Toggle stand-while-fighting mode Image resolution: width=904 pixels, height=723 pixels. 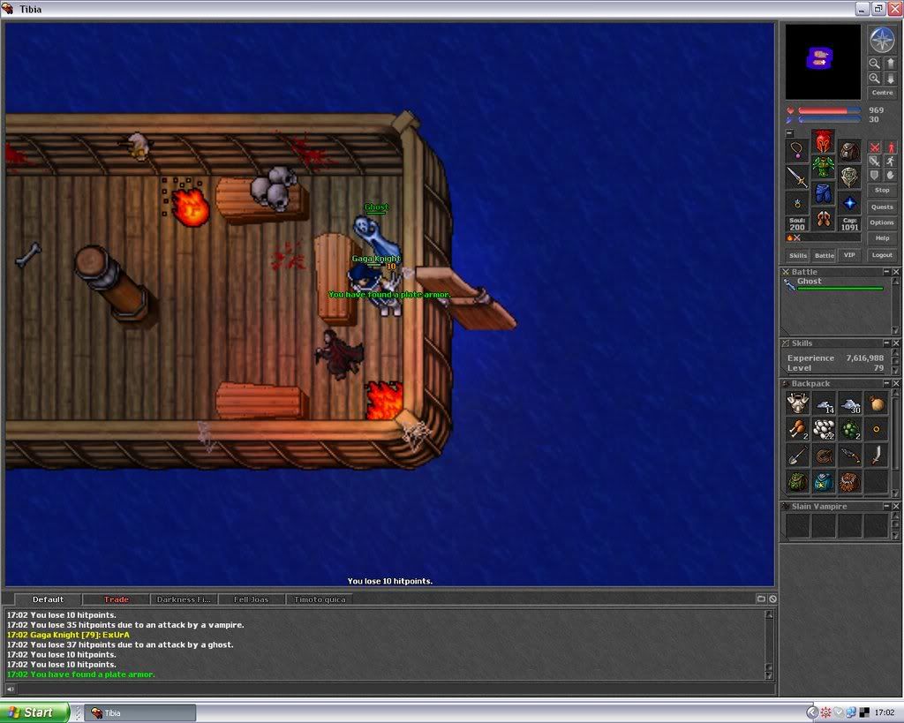tap(890, 147)
